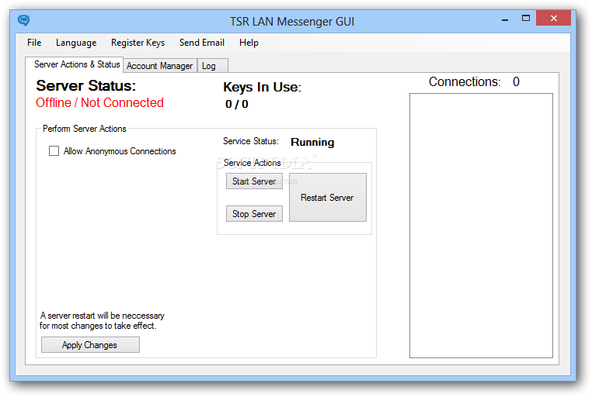
Task: Click the server restart notice text
Action: tap(102, 320)
